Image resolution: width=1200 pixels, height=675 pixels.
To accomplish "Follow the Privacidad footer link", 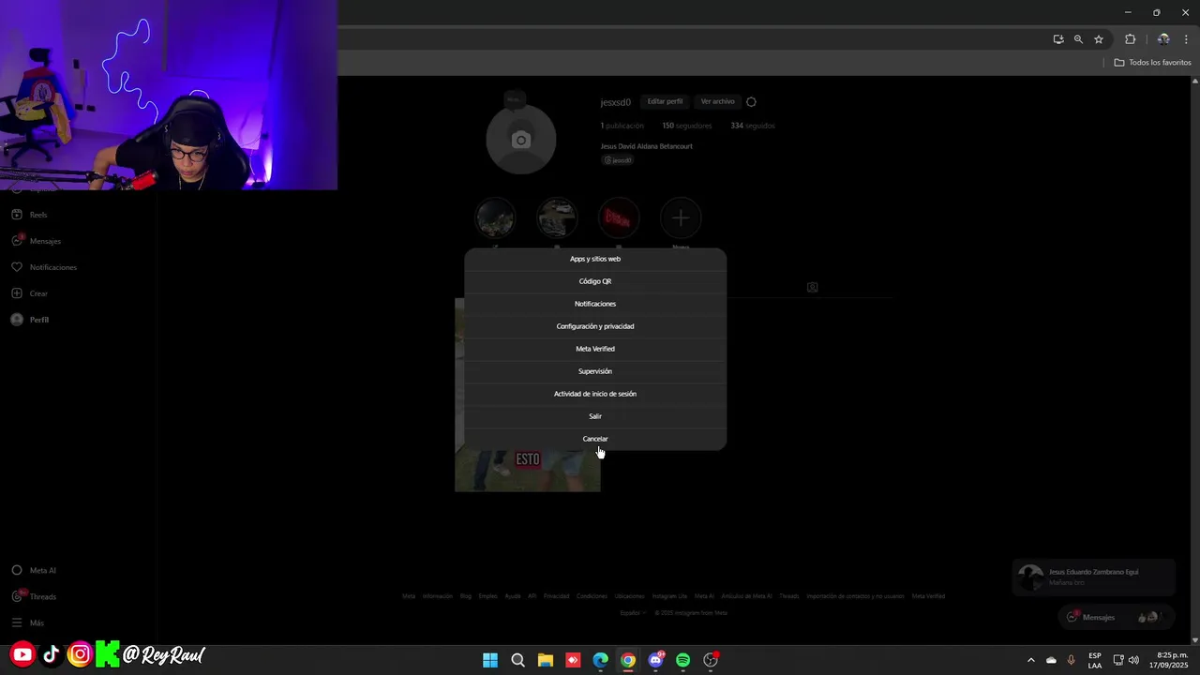I will point(556,596).
